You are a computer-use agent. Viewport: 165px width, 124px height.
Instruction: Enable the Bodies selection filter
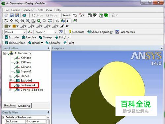(106, 15)
